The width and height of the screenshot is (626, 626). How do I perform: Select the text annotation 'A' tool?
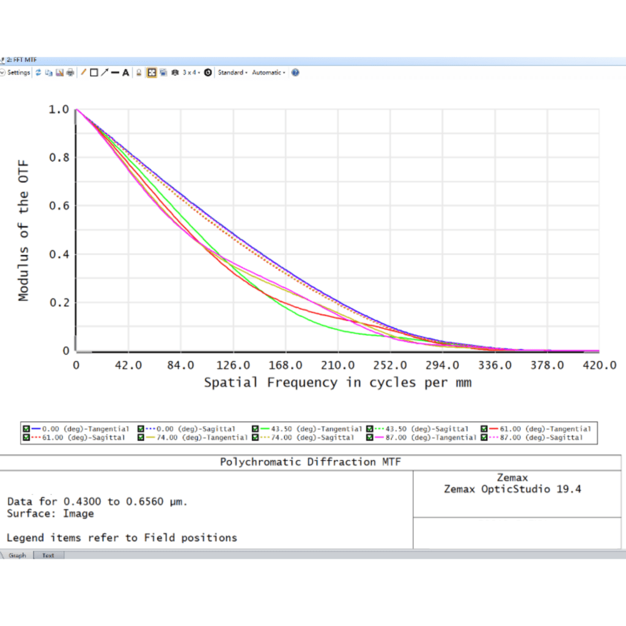[x=126, y=73]
